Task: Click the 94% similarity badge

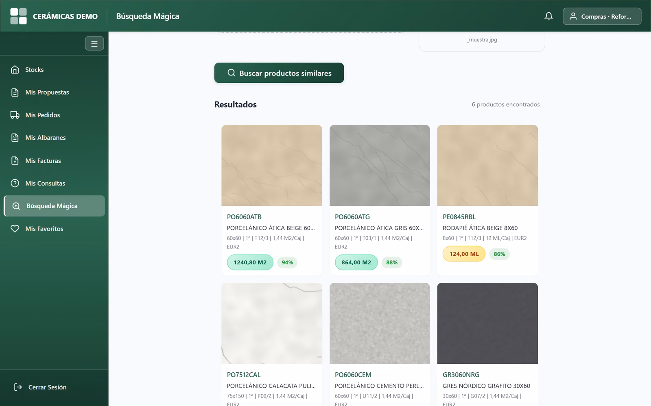Action: tap(287, 262)
